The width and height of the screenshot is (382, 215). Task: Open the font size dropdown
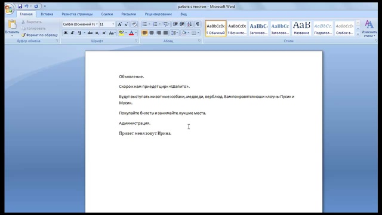click(x=113, y=24)
